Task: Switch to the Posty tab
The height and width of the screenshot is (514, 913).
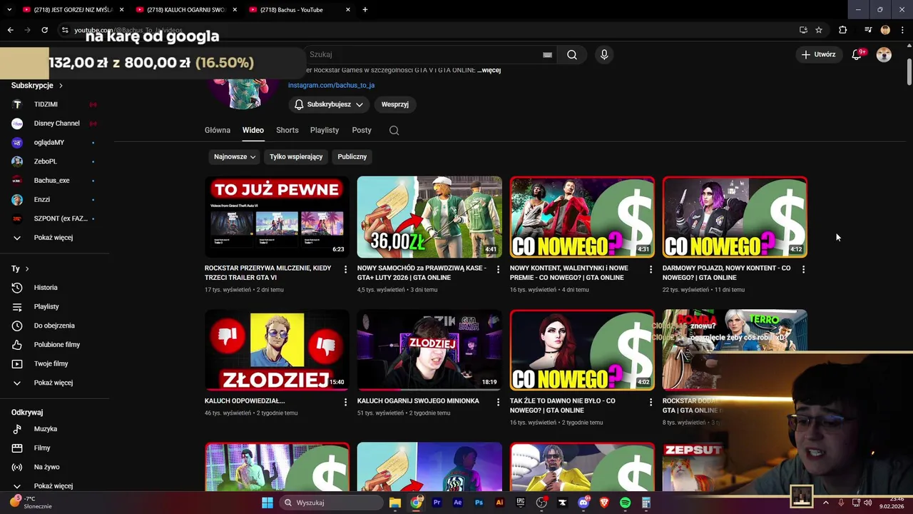Action: (x=362, y=130)
